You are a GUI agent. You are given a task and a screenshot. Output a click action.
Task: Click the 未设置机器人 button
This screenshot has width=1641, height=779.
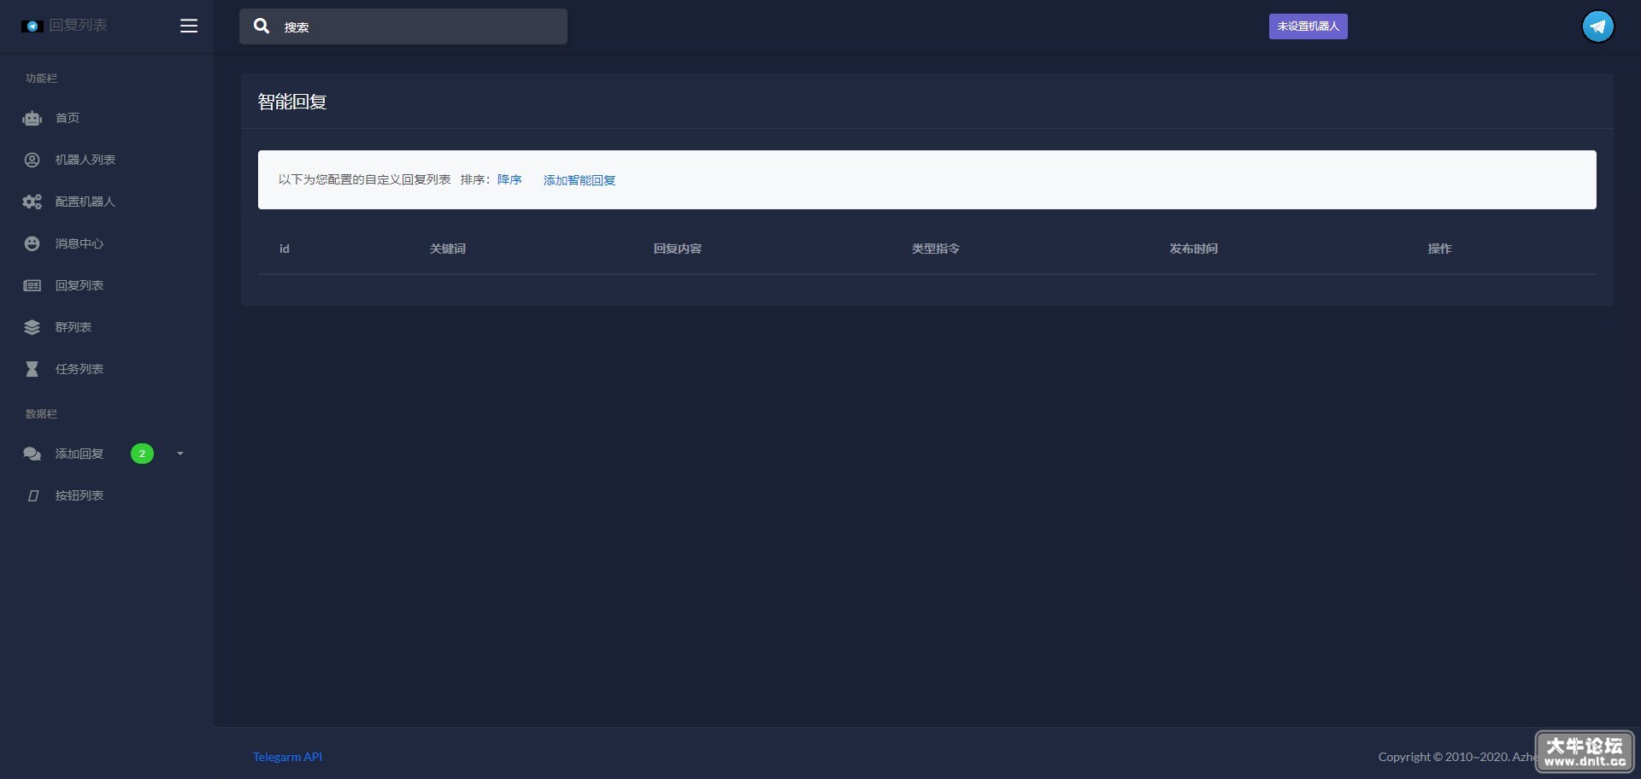(1308, 26)
